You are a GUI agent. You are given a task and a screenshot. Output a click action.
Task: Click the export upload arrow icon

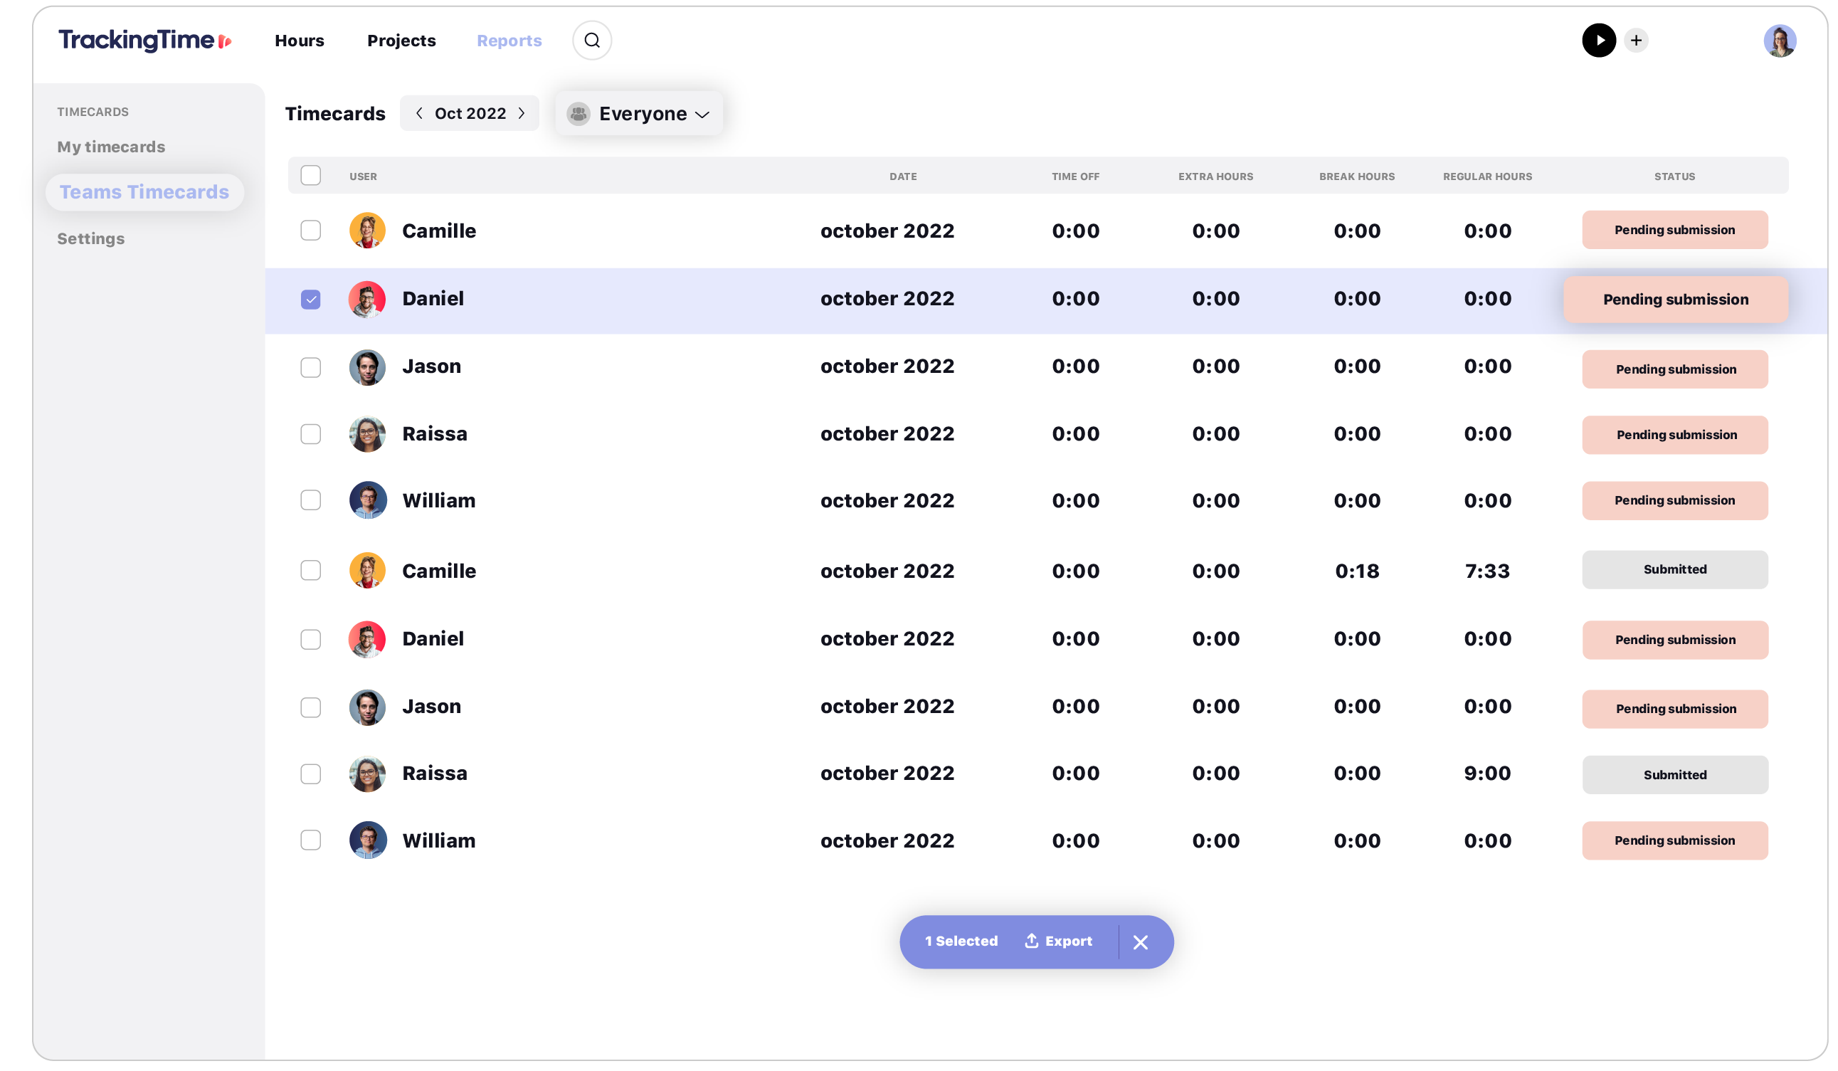click(x=1030, y=941)
